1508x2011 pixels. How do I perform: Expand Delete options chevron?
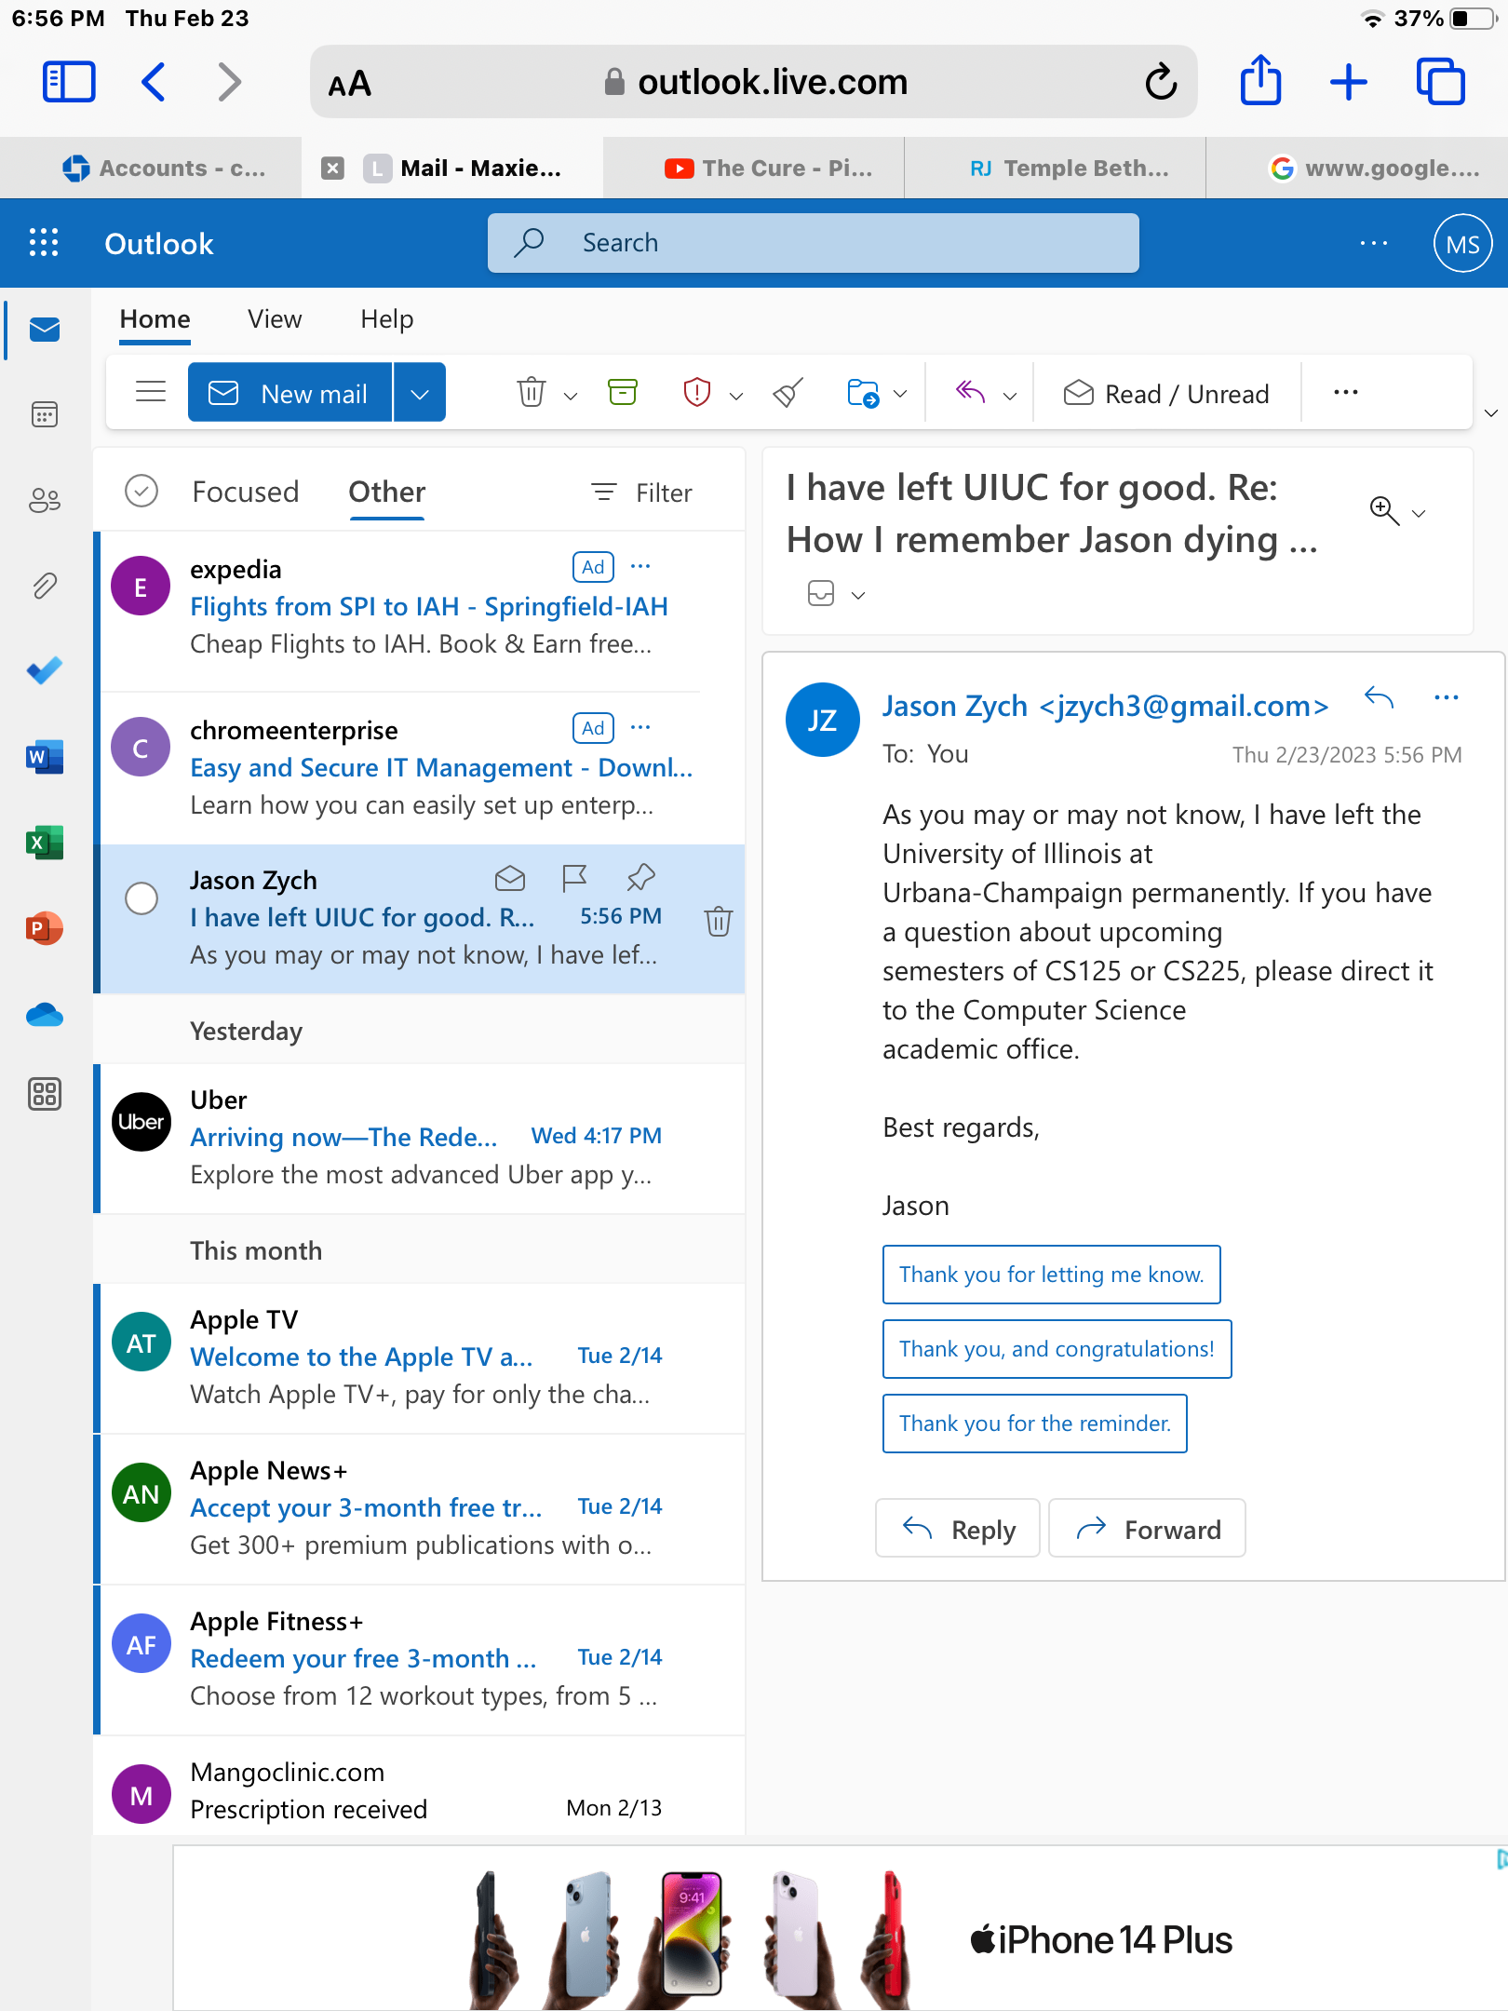pyautogui.click(x=571, y=396)
